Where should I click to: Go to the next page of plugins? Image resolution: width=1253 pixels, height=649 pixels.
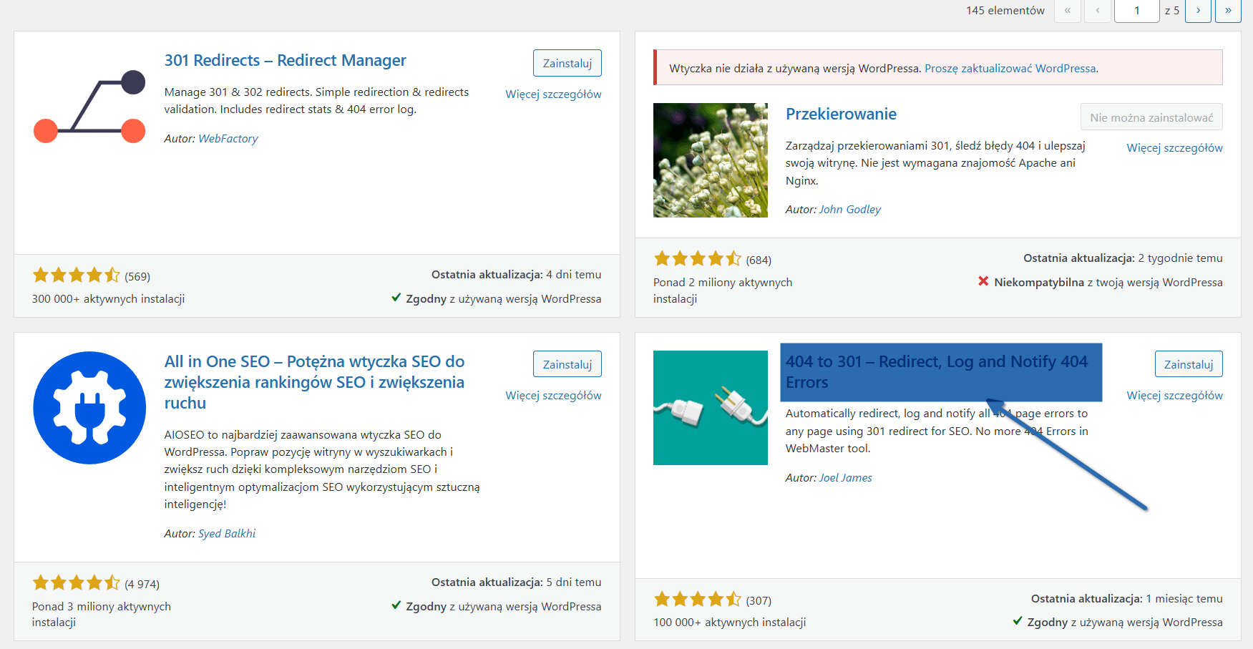click(x=1198, y=11)
